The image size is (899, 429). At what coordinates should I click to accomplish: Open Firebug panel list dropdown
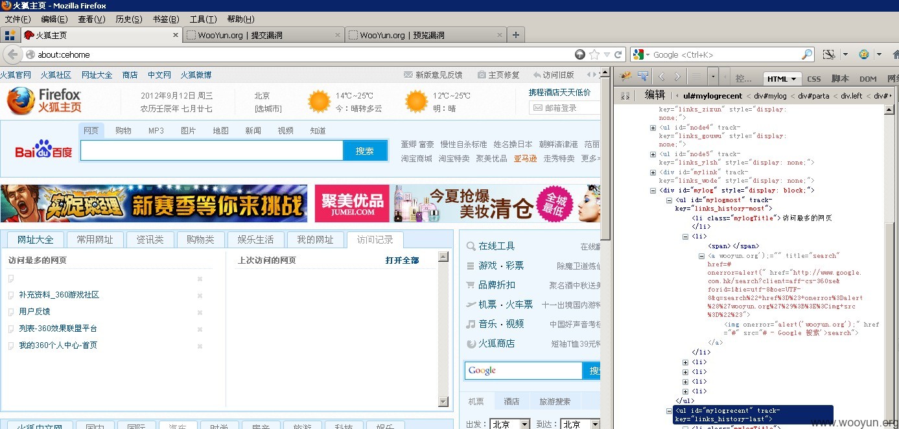713,77
